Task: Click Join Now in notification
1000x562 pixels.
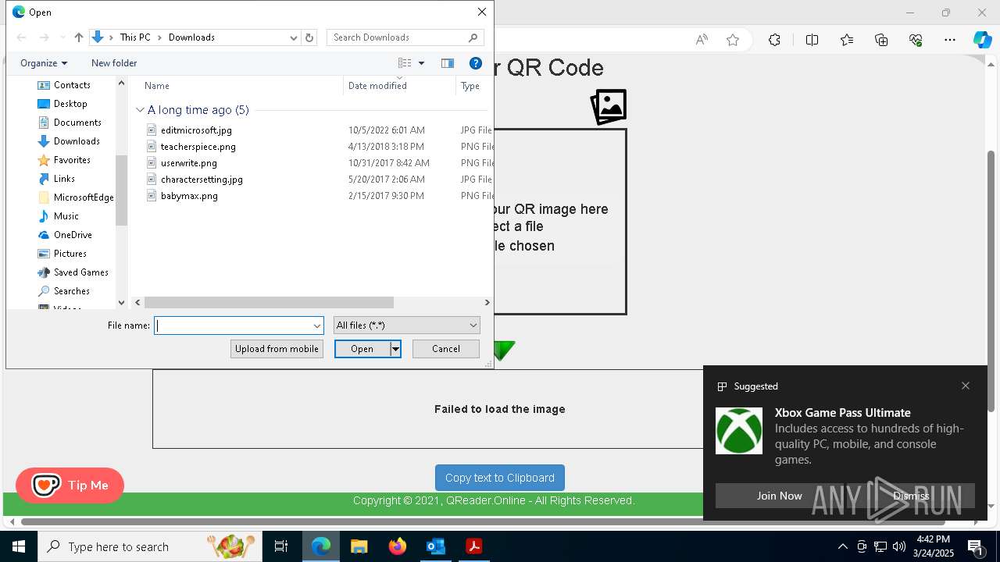Action: pyautogui.click(x=779, y=496)
